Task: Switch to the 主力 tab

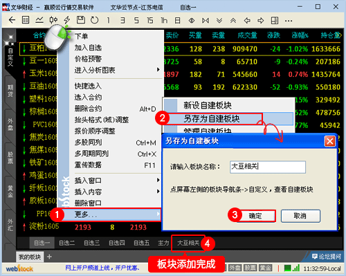Action: click(x=163, y=243)
